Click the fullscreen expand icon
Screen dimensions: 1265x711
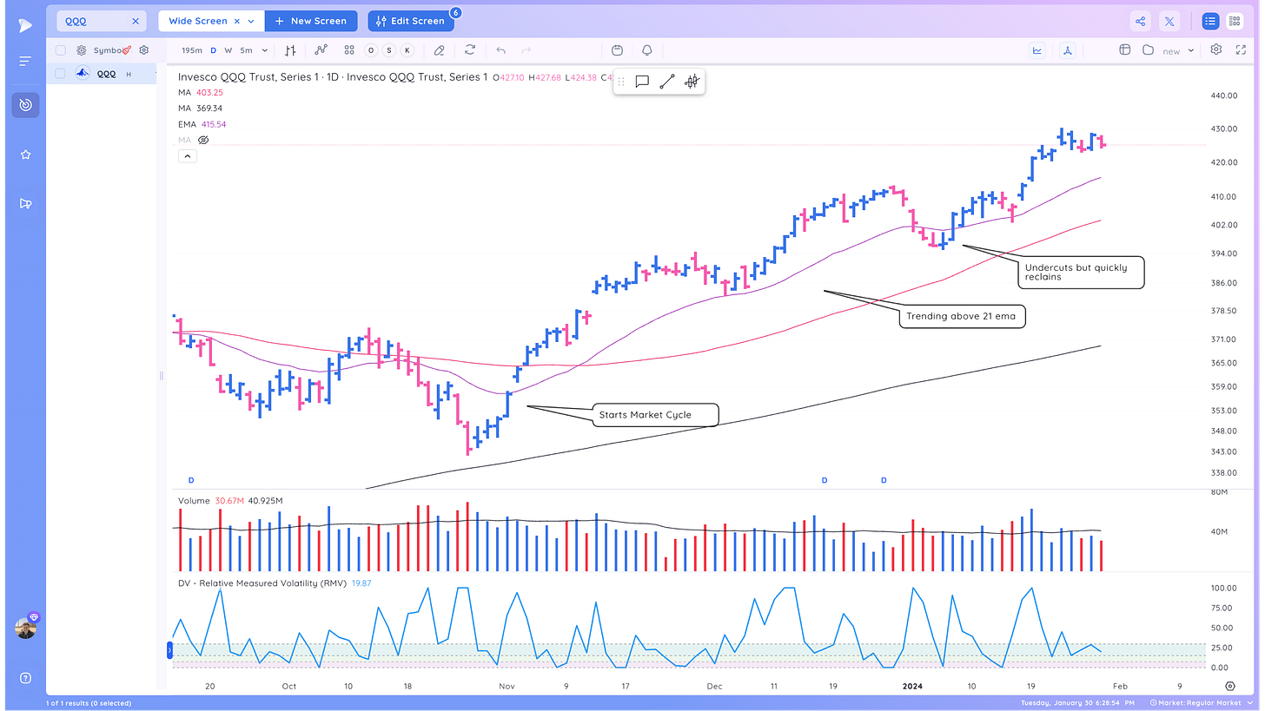(1240, 50)
